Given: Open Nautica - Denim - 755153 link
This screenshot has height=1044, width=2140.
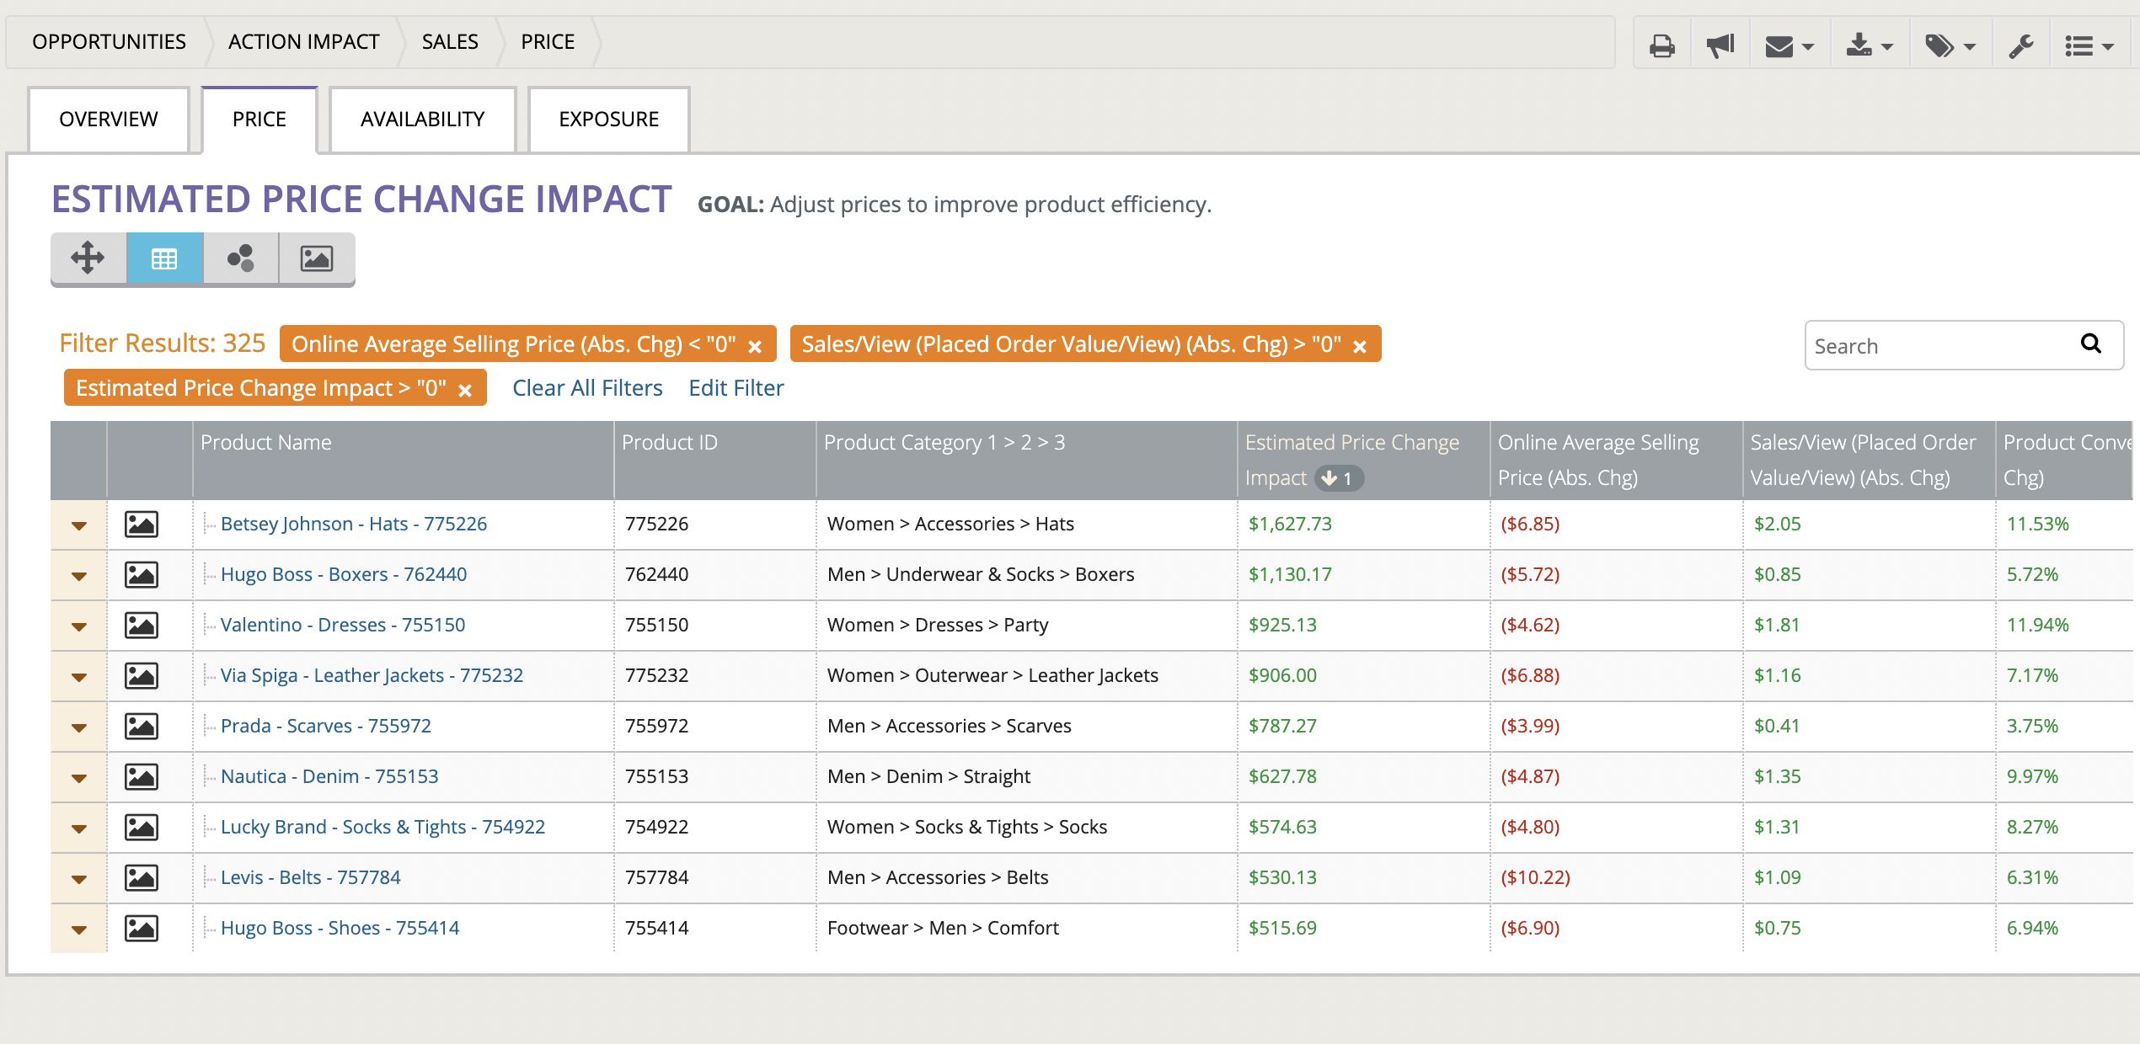Looking at the screenshot, I should [329, 776].
